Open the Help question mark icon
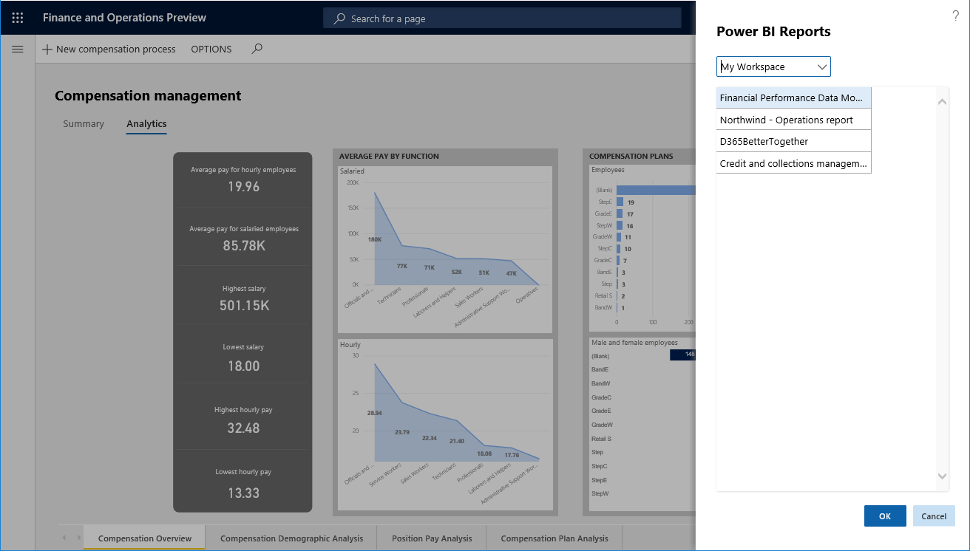 click(x=955, y=15)
